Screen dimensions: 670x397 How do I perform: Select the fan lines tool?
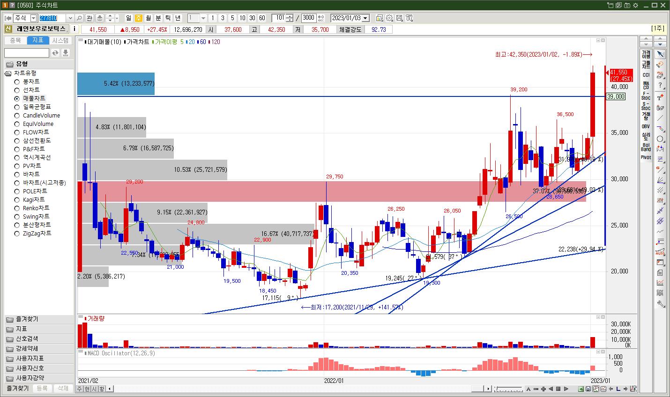click(x=660, y=180)
